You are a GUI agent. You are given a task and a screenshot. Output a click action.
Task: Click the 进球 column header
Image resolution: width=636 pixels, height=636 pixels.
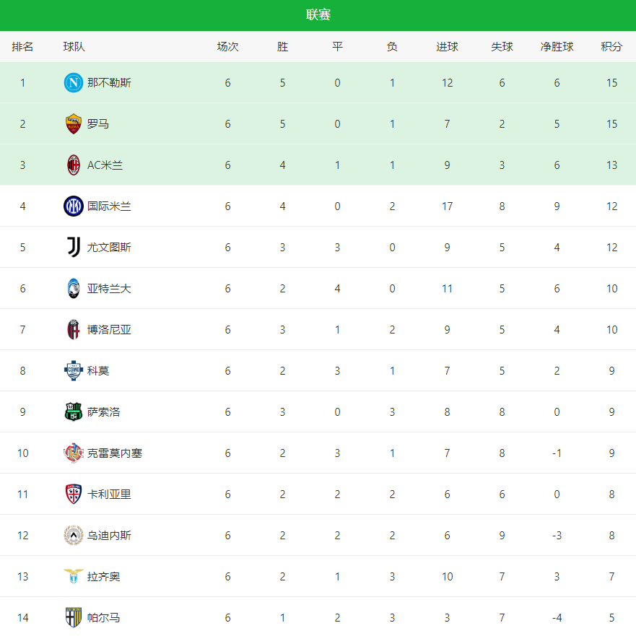click(447, 47)
